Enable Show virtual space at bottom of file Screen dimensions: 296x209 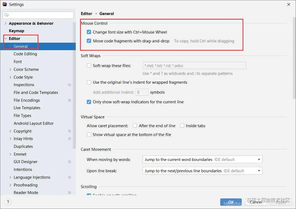[89, 134]
